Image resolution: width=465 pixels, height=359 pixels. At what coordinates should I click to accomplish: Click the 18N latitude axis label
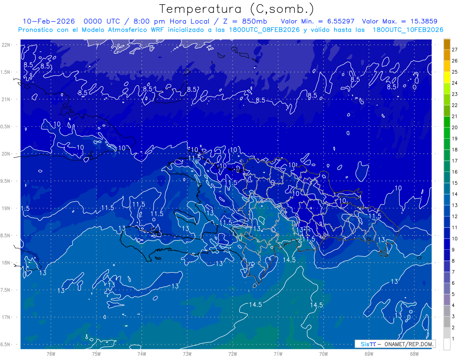[5, 263]
